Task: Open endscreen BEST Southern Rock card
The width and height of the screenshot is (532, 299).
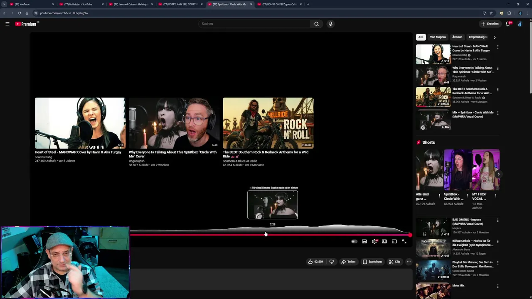Action: pyautogui.click(x=268, y=132)
